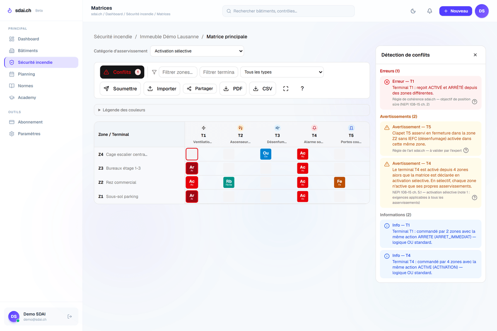The height and width of the screenshot is (331, 497).
Task: Click Demo SDAI user profile name
Action: [x=35, y=314]
